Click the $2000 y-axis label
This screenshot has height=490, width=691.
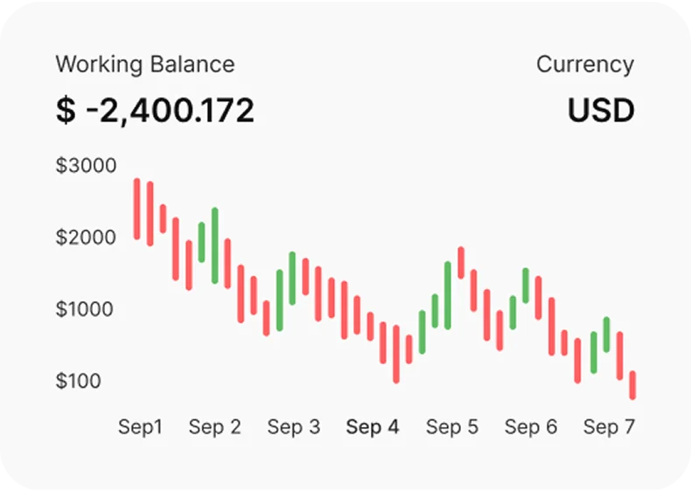[x=86, y=238]
